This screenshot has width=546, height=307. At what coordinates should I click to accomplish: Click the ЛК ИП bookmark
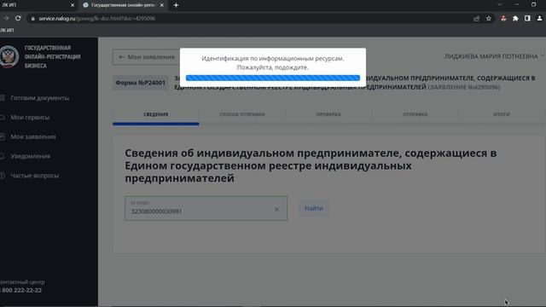point(7,31)
